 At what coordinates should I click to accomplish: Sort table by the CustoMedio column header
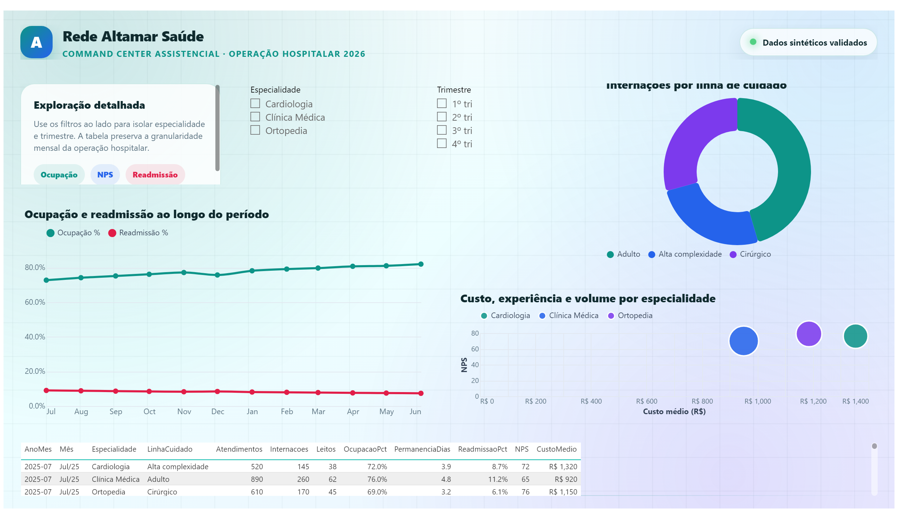(556, 450)
